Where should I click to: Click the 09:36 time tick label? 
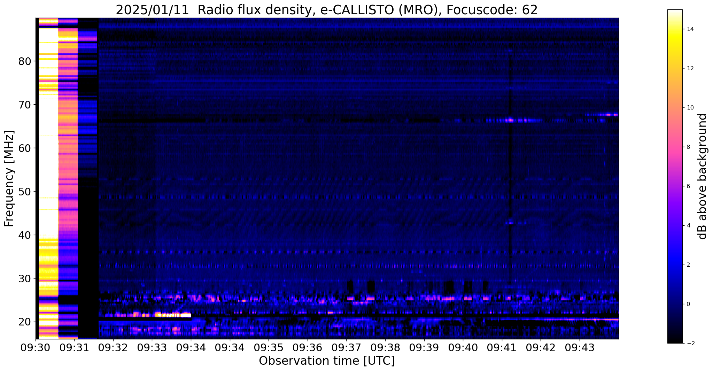coord(308,348)
